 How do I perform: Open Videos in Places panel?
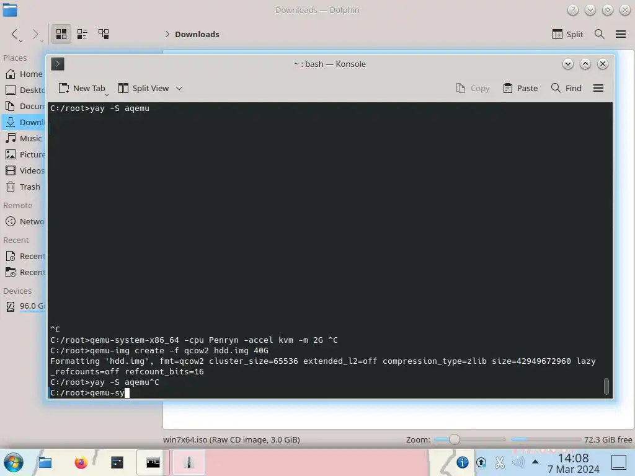click(x=24, y=171)
